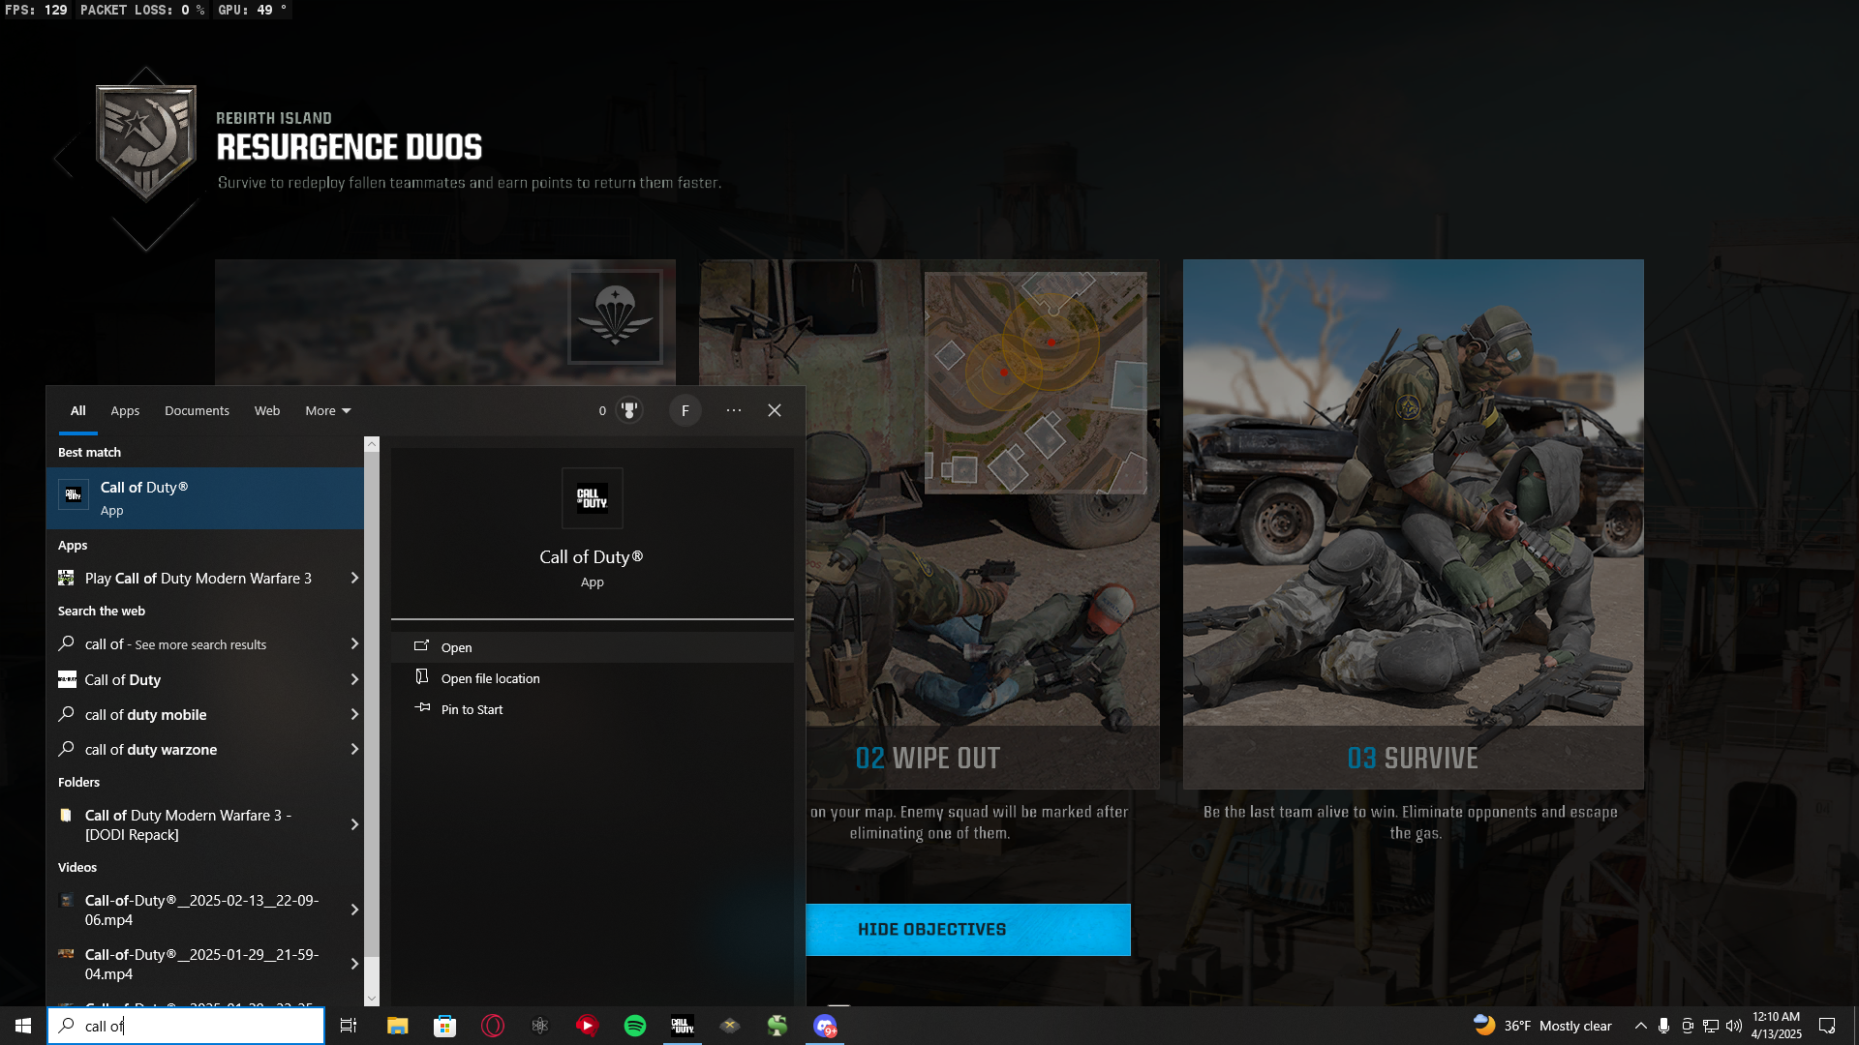Open the volume control in system tray
Screen dimensions: 1859x1045
coord(1734,1026)
